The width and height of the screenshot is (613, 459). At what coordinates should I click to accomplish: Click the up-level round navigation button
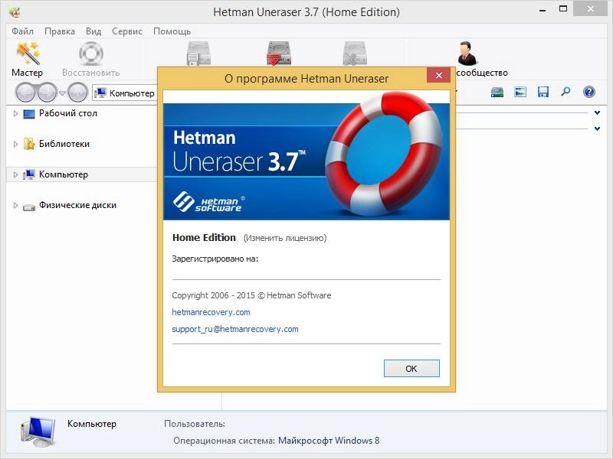coord(77,93)
